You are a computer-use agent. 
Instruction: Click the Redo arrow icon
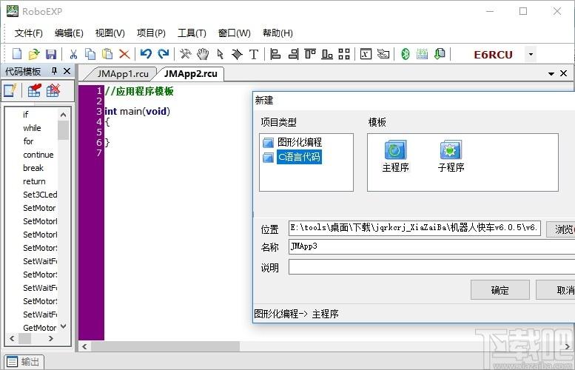coord(164,54)
